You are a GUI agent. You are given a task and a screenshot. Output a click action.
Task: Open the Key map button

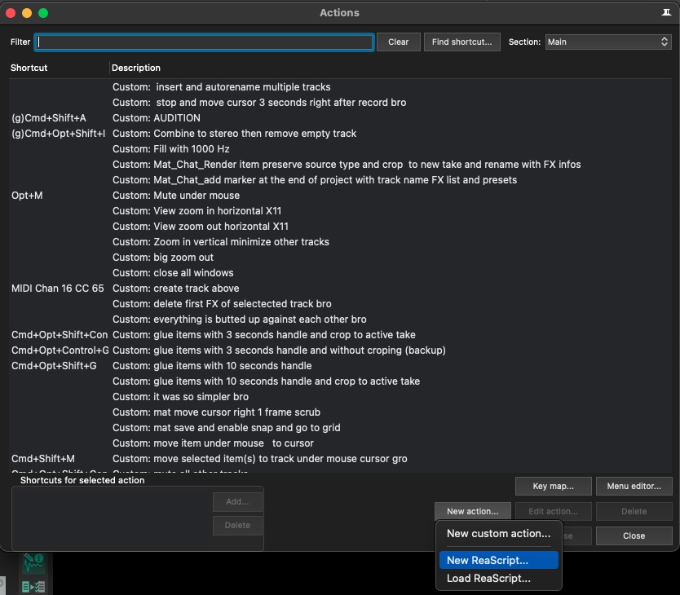point(553,486)
